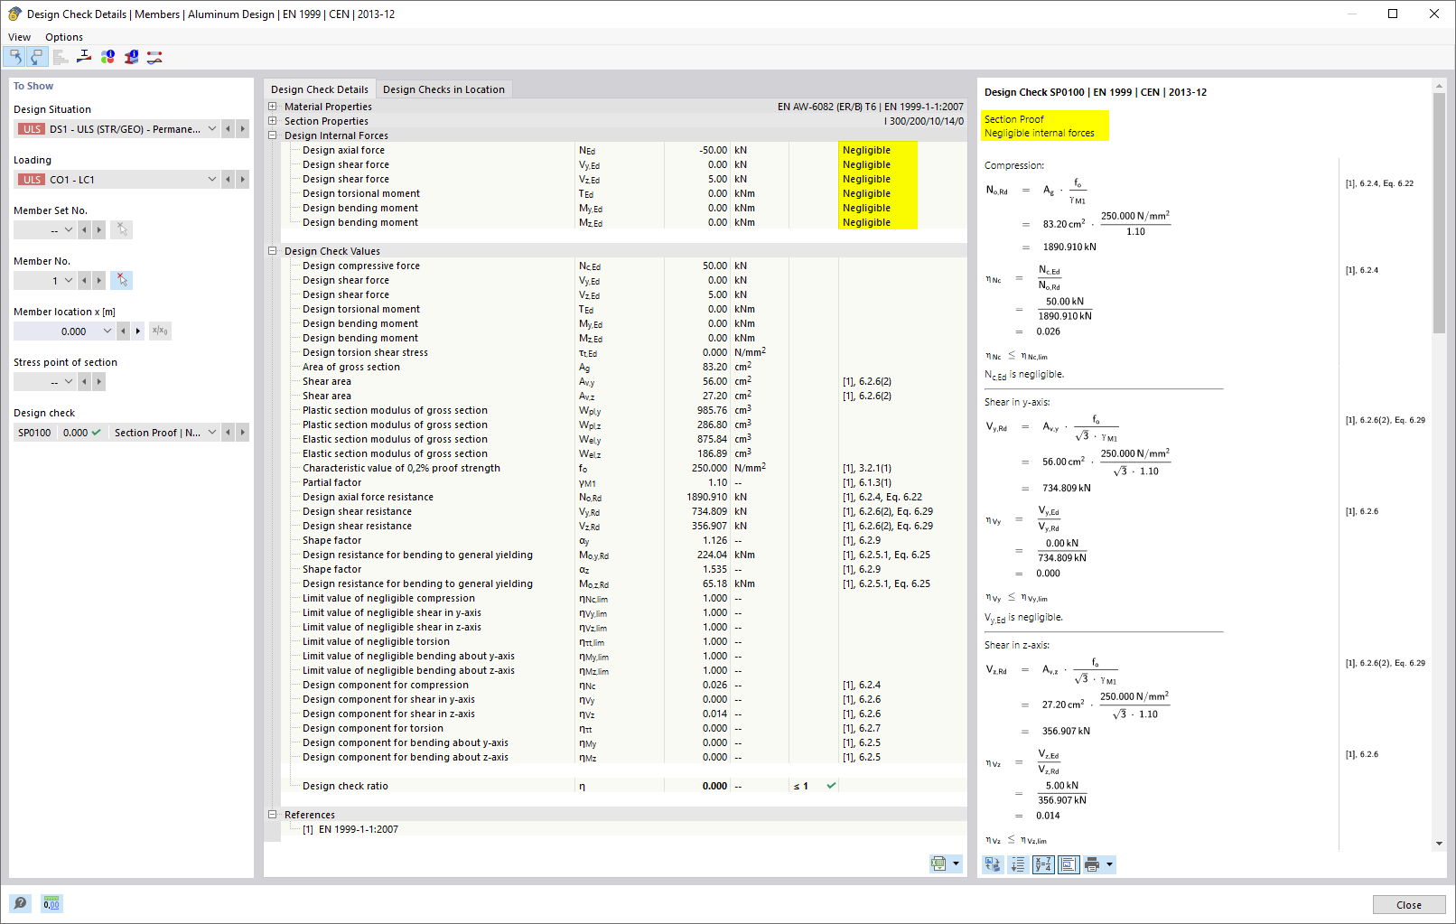1456x924 pixels.
Task: Toggle the formulas display x/y=7/4 button
Action: [1042, 864]
